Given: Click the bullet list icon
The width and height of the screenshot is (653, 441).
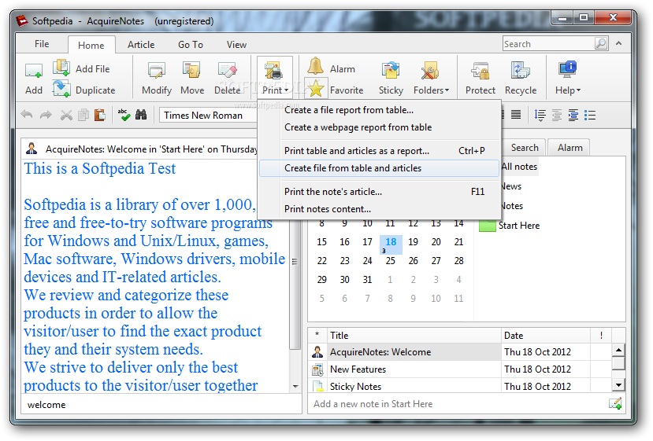Looking at the screenshot, I should point(590,115).
